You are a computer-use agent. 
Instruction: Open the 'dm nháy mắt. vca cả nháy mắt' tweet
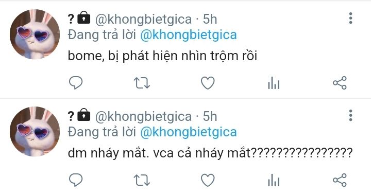tap(210, 153)
